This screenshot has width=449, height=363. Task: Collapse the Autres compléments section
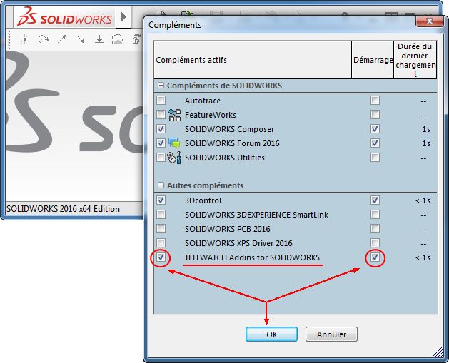pos(161,185)
